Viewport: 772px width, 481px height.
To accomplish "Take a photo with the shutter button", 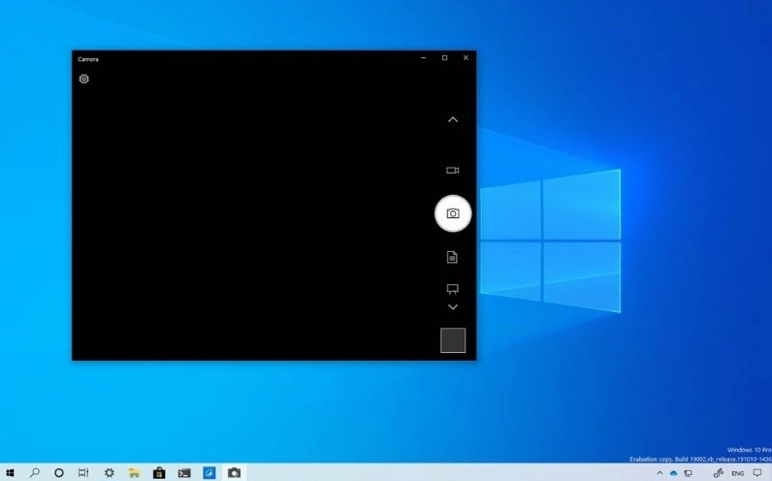I will 453,213.
